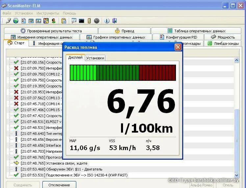Click the 6,76 consumption readout

[x=141, y=103]
